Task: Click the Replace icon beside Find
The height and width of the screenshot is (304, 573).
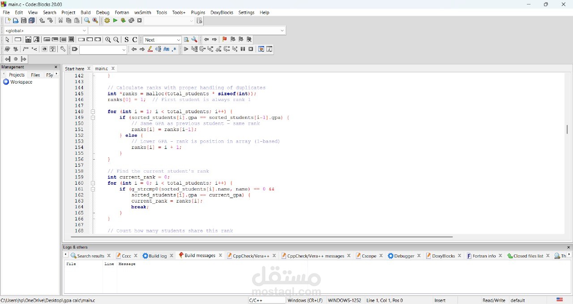Action: [95, 21]
